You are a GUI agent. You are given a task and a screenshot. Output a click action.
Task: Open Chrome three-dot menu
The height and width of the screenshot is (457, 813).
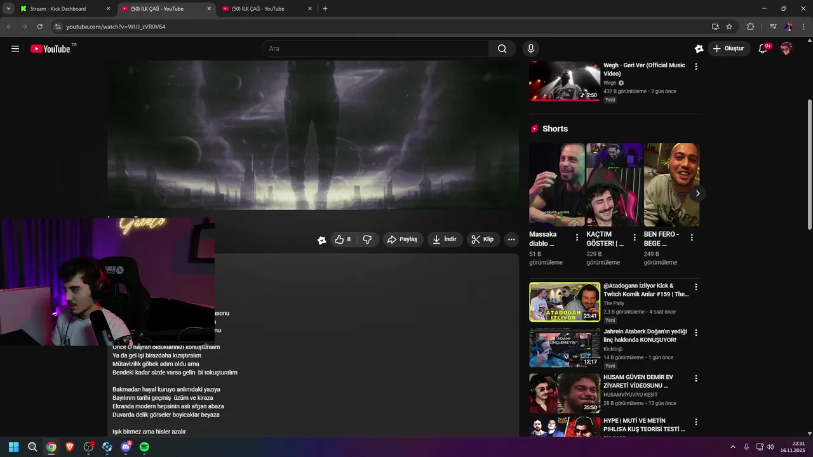click(x=803, y=27)
